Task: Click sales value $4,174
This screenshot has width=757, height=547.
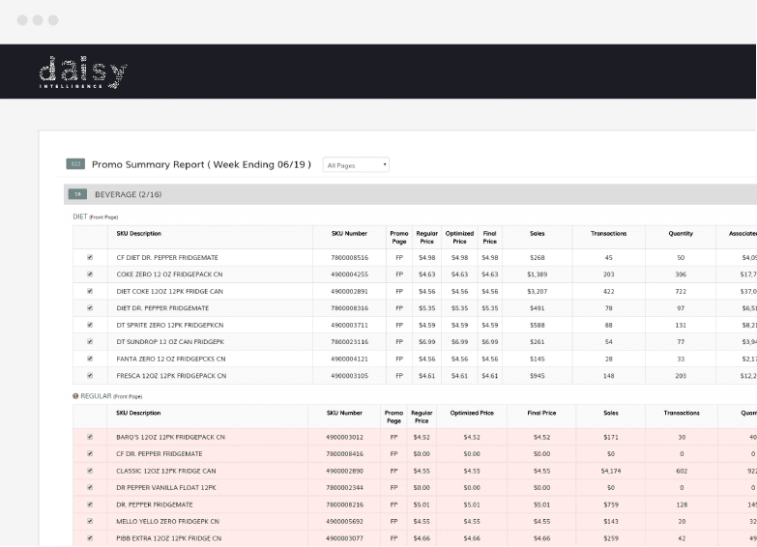Action: coord(611,471)
